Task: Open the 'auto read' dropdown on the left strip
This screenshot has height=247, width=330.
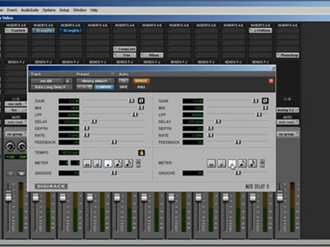Action: tap(16, 122)
